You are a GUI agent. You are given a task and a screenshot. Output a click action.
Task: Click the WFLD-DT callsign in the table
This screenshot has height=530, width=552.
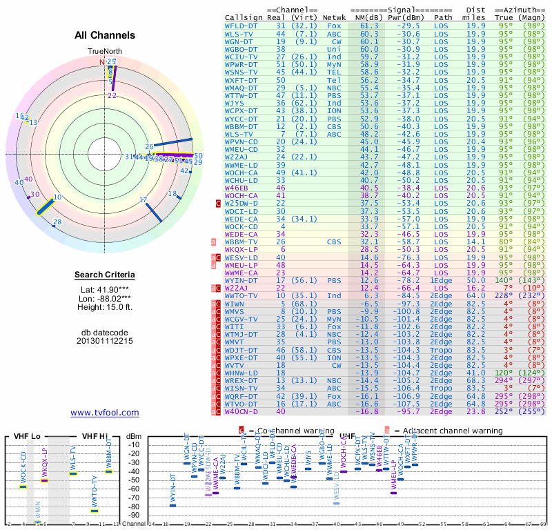click(x=241, y=25)
